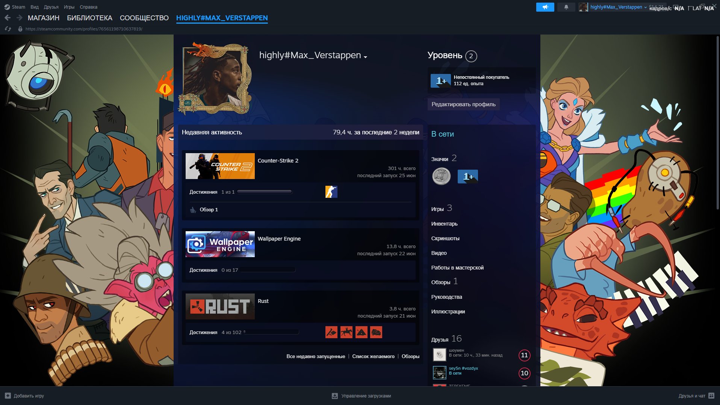Click the Wallpaper Engine achievements progress bar
The height and width of the screenshot is (405, 720).
pyautogui.click(x=268, y=270)
